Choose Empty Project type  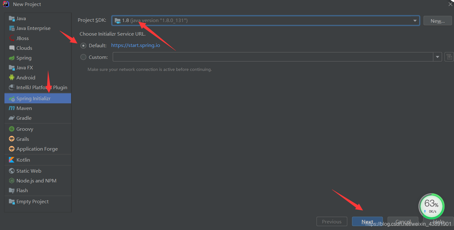click(38, 202)
